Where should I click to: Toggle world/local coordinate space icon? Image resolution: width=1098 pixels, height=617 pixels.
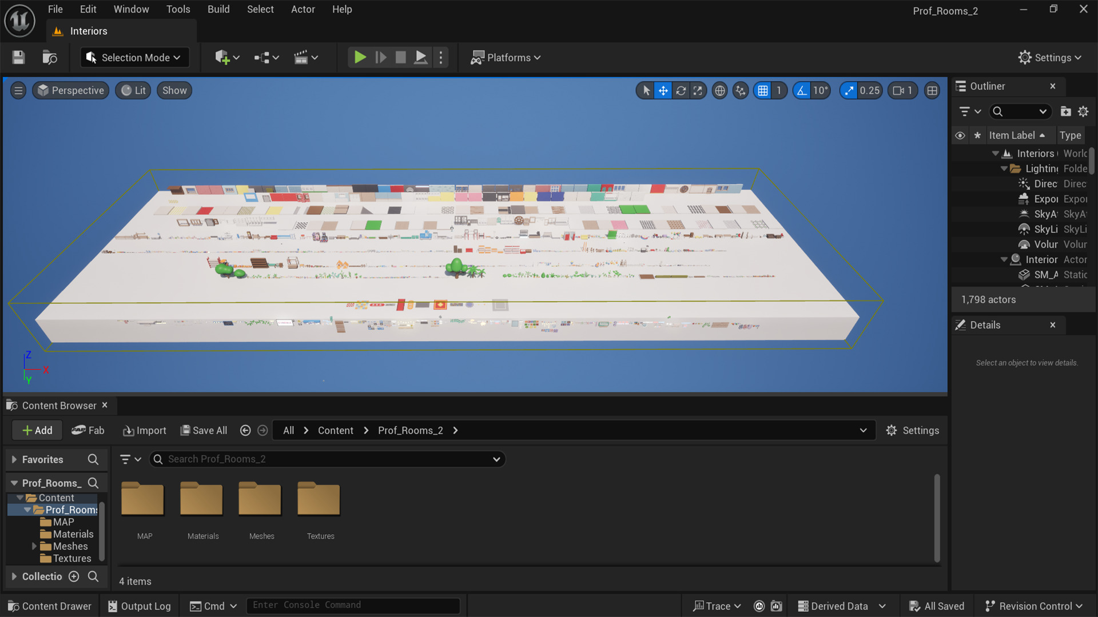[x=720, y=90]
